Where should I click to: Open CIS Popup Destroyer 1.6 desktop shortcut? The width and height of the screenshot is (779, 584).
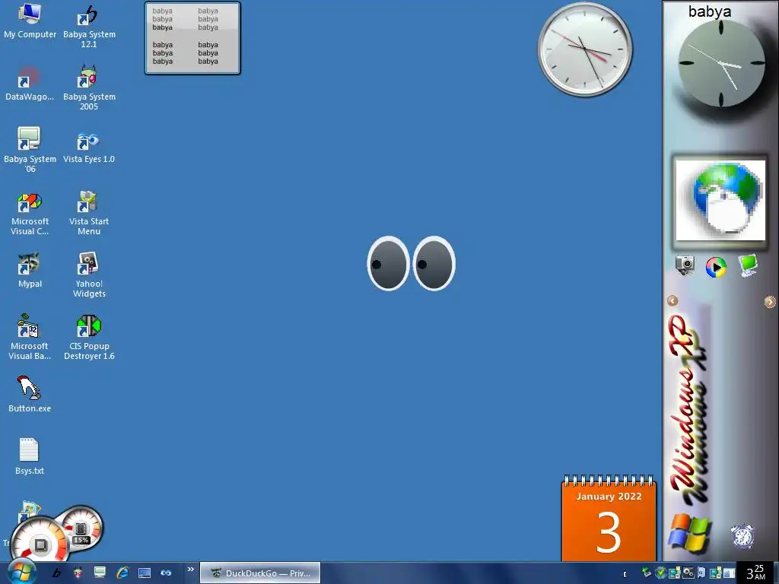(x=89, y=337)
